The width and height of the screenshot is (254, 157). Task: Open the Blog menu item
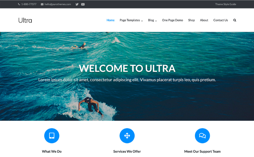point(151,20)
